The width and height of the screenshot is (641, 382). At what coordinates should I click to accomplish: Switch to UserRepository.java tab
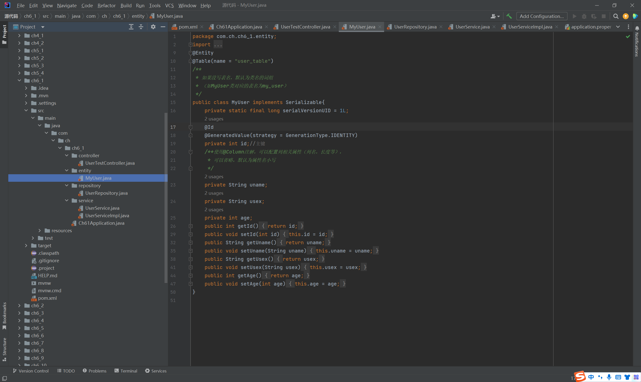click(415, 27)
